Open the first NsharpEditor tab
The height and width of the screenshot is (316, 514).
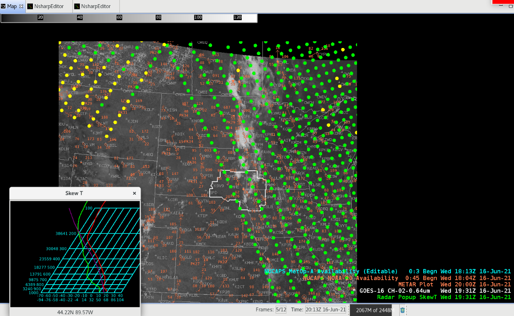pyautogui.click(x=49, y=6)
